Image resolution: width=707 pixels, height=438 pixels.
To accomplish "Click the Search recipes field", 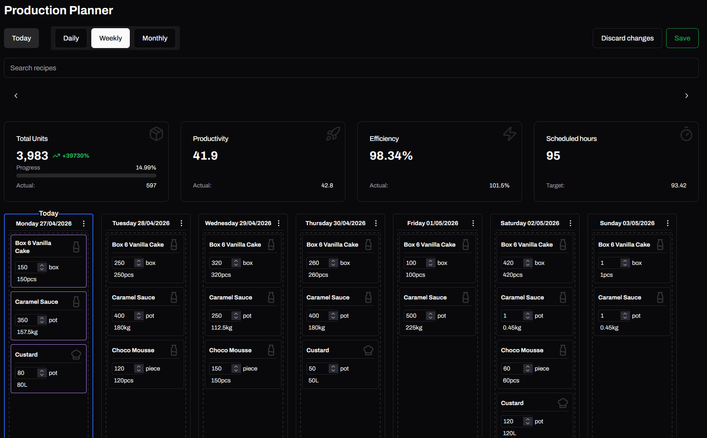I will [351, 68].
